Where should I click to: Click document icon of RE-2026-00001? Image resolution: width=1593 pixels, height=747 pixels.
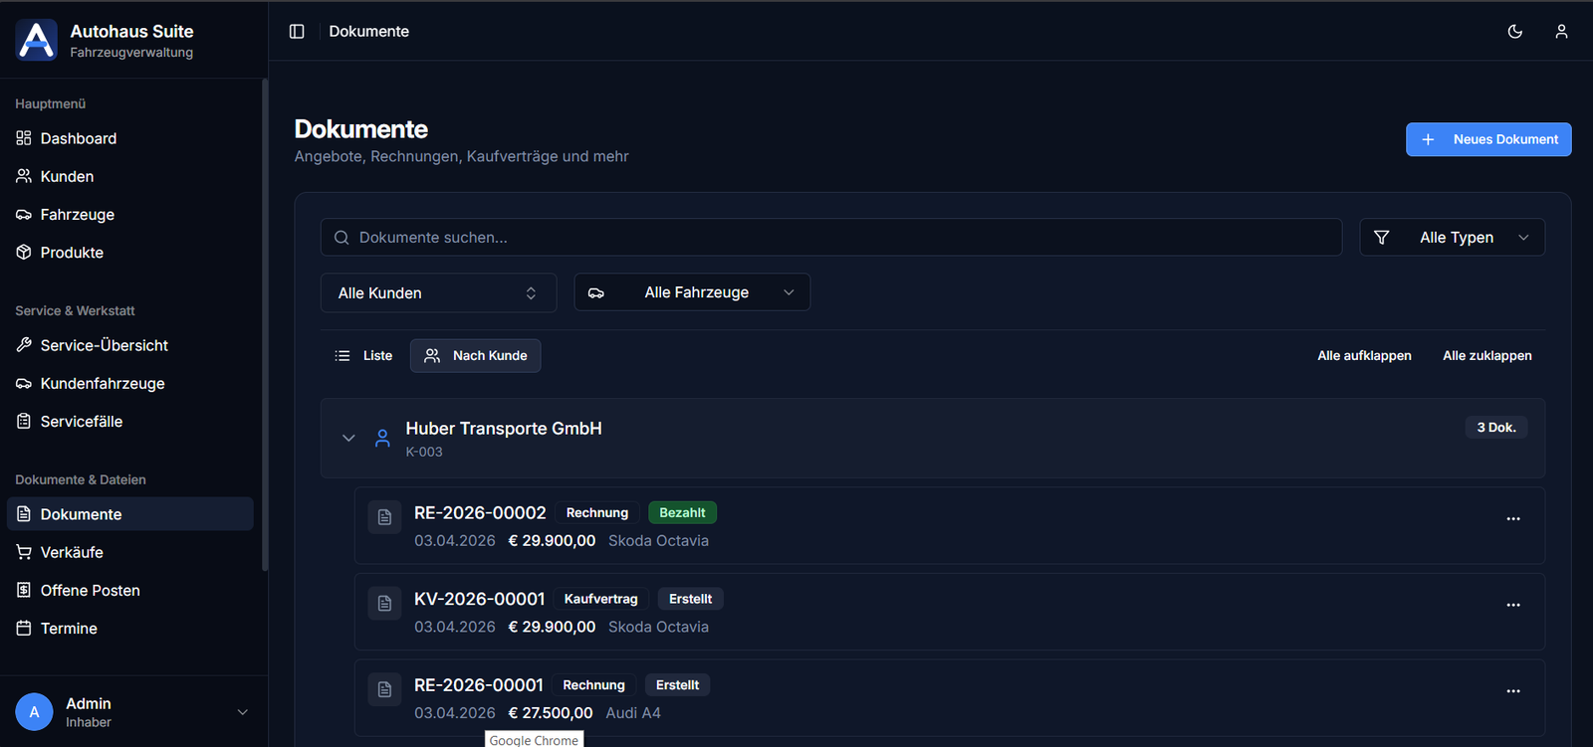pos(384,689)
